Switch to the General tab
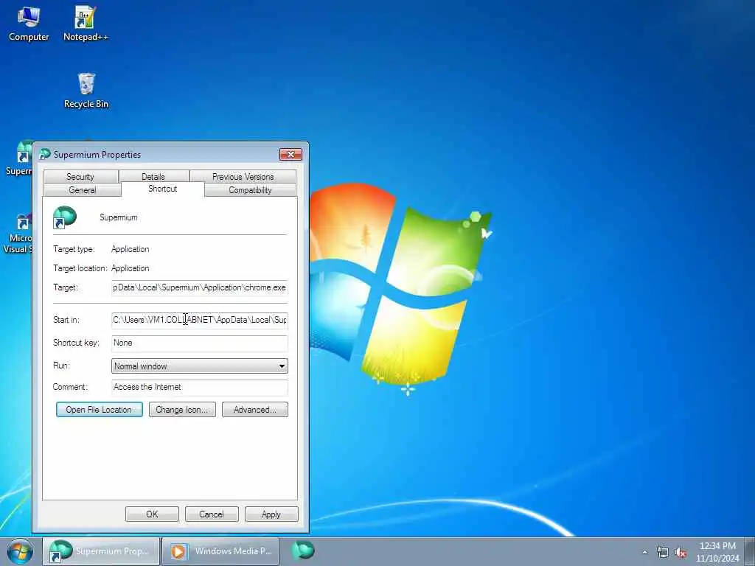The width and height of the screenshot is (755, 566). click(83, 189)
